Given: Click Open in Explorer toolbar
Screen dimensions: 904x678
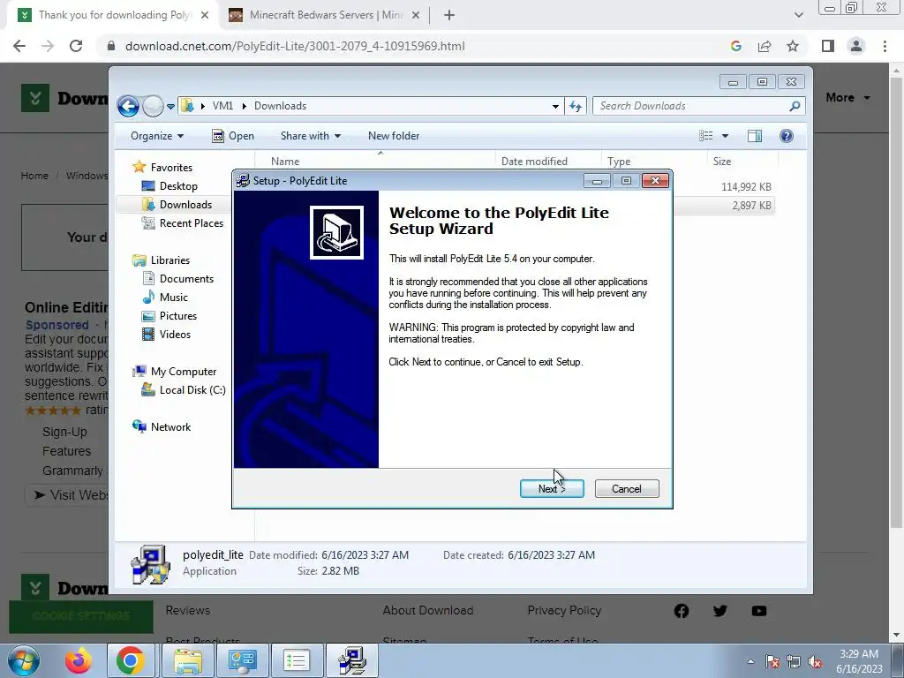Looking at the screenshot, I should click(x=233, y=136).
